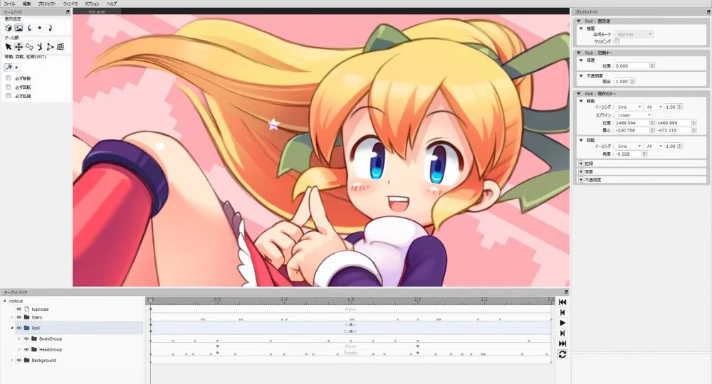Check the first checkbox under SRT options
The height and width of the screenshot is (384, 712).
click(x=9, y=78)
